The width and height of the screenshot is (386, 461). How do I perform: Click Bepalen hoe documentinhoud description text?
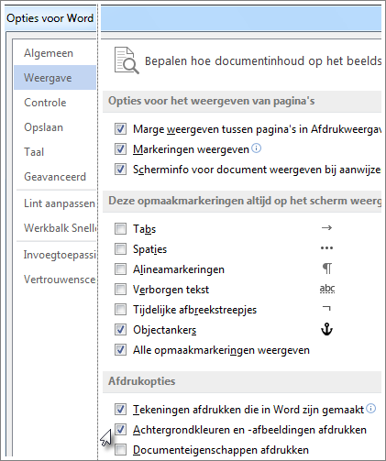click(x=263, y=60)
